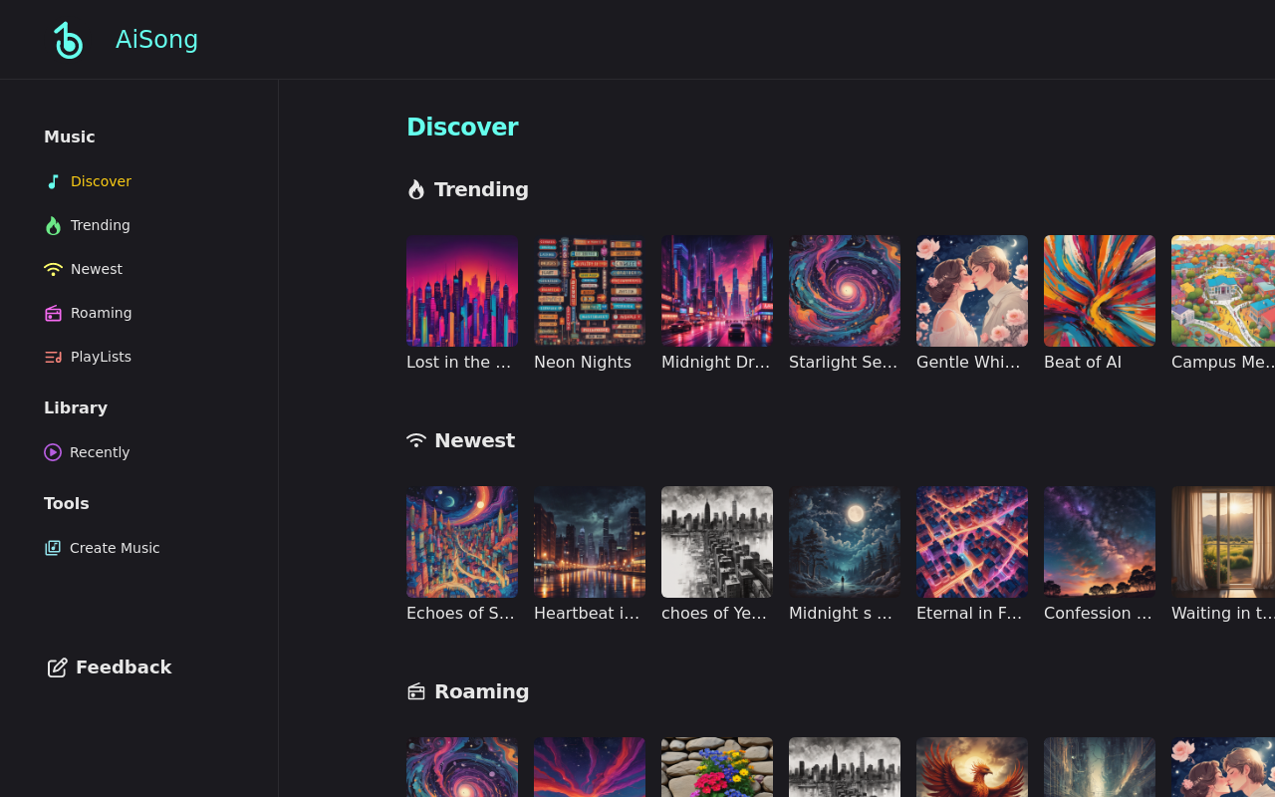Screen dimensions: 1275x797
Task: Open the Campus Me... song cover
Action: (x=1223, y=291)
